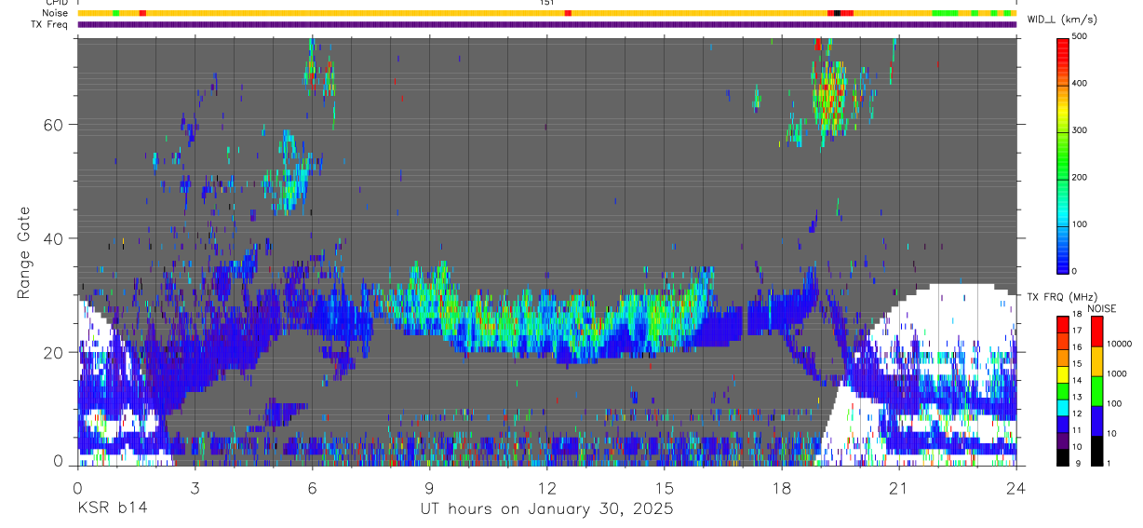This screenshot has height=528, width=1143.
Task: Click the 21 UT hour tick label
Action: click(x=899, y=488)
